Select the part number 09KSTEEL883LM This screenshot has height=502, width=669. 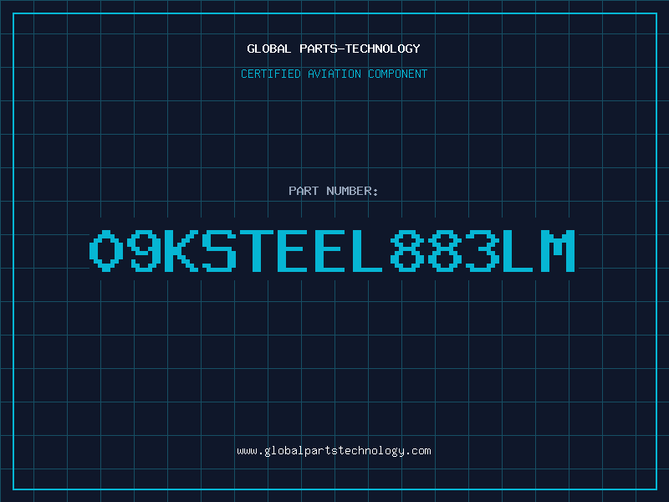pos(332,250)
